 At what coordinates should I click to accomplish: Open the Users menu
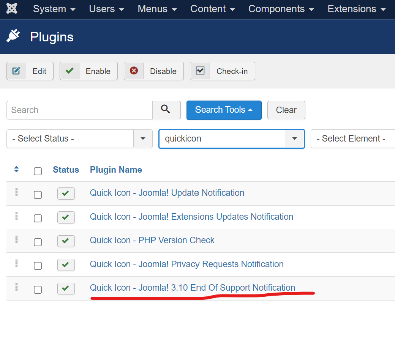tap(106, 9)
